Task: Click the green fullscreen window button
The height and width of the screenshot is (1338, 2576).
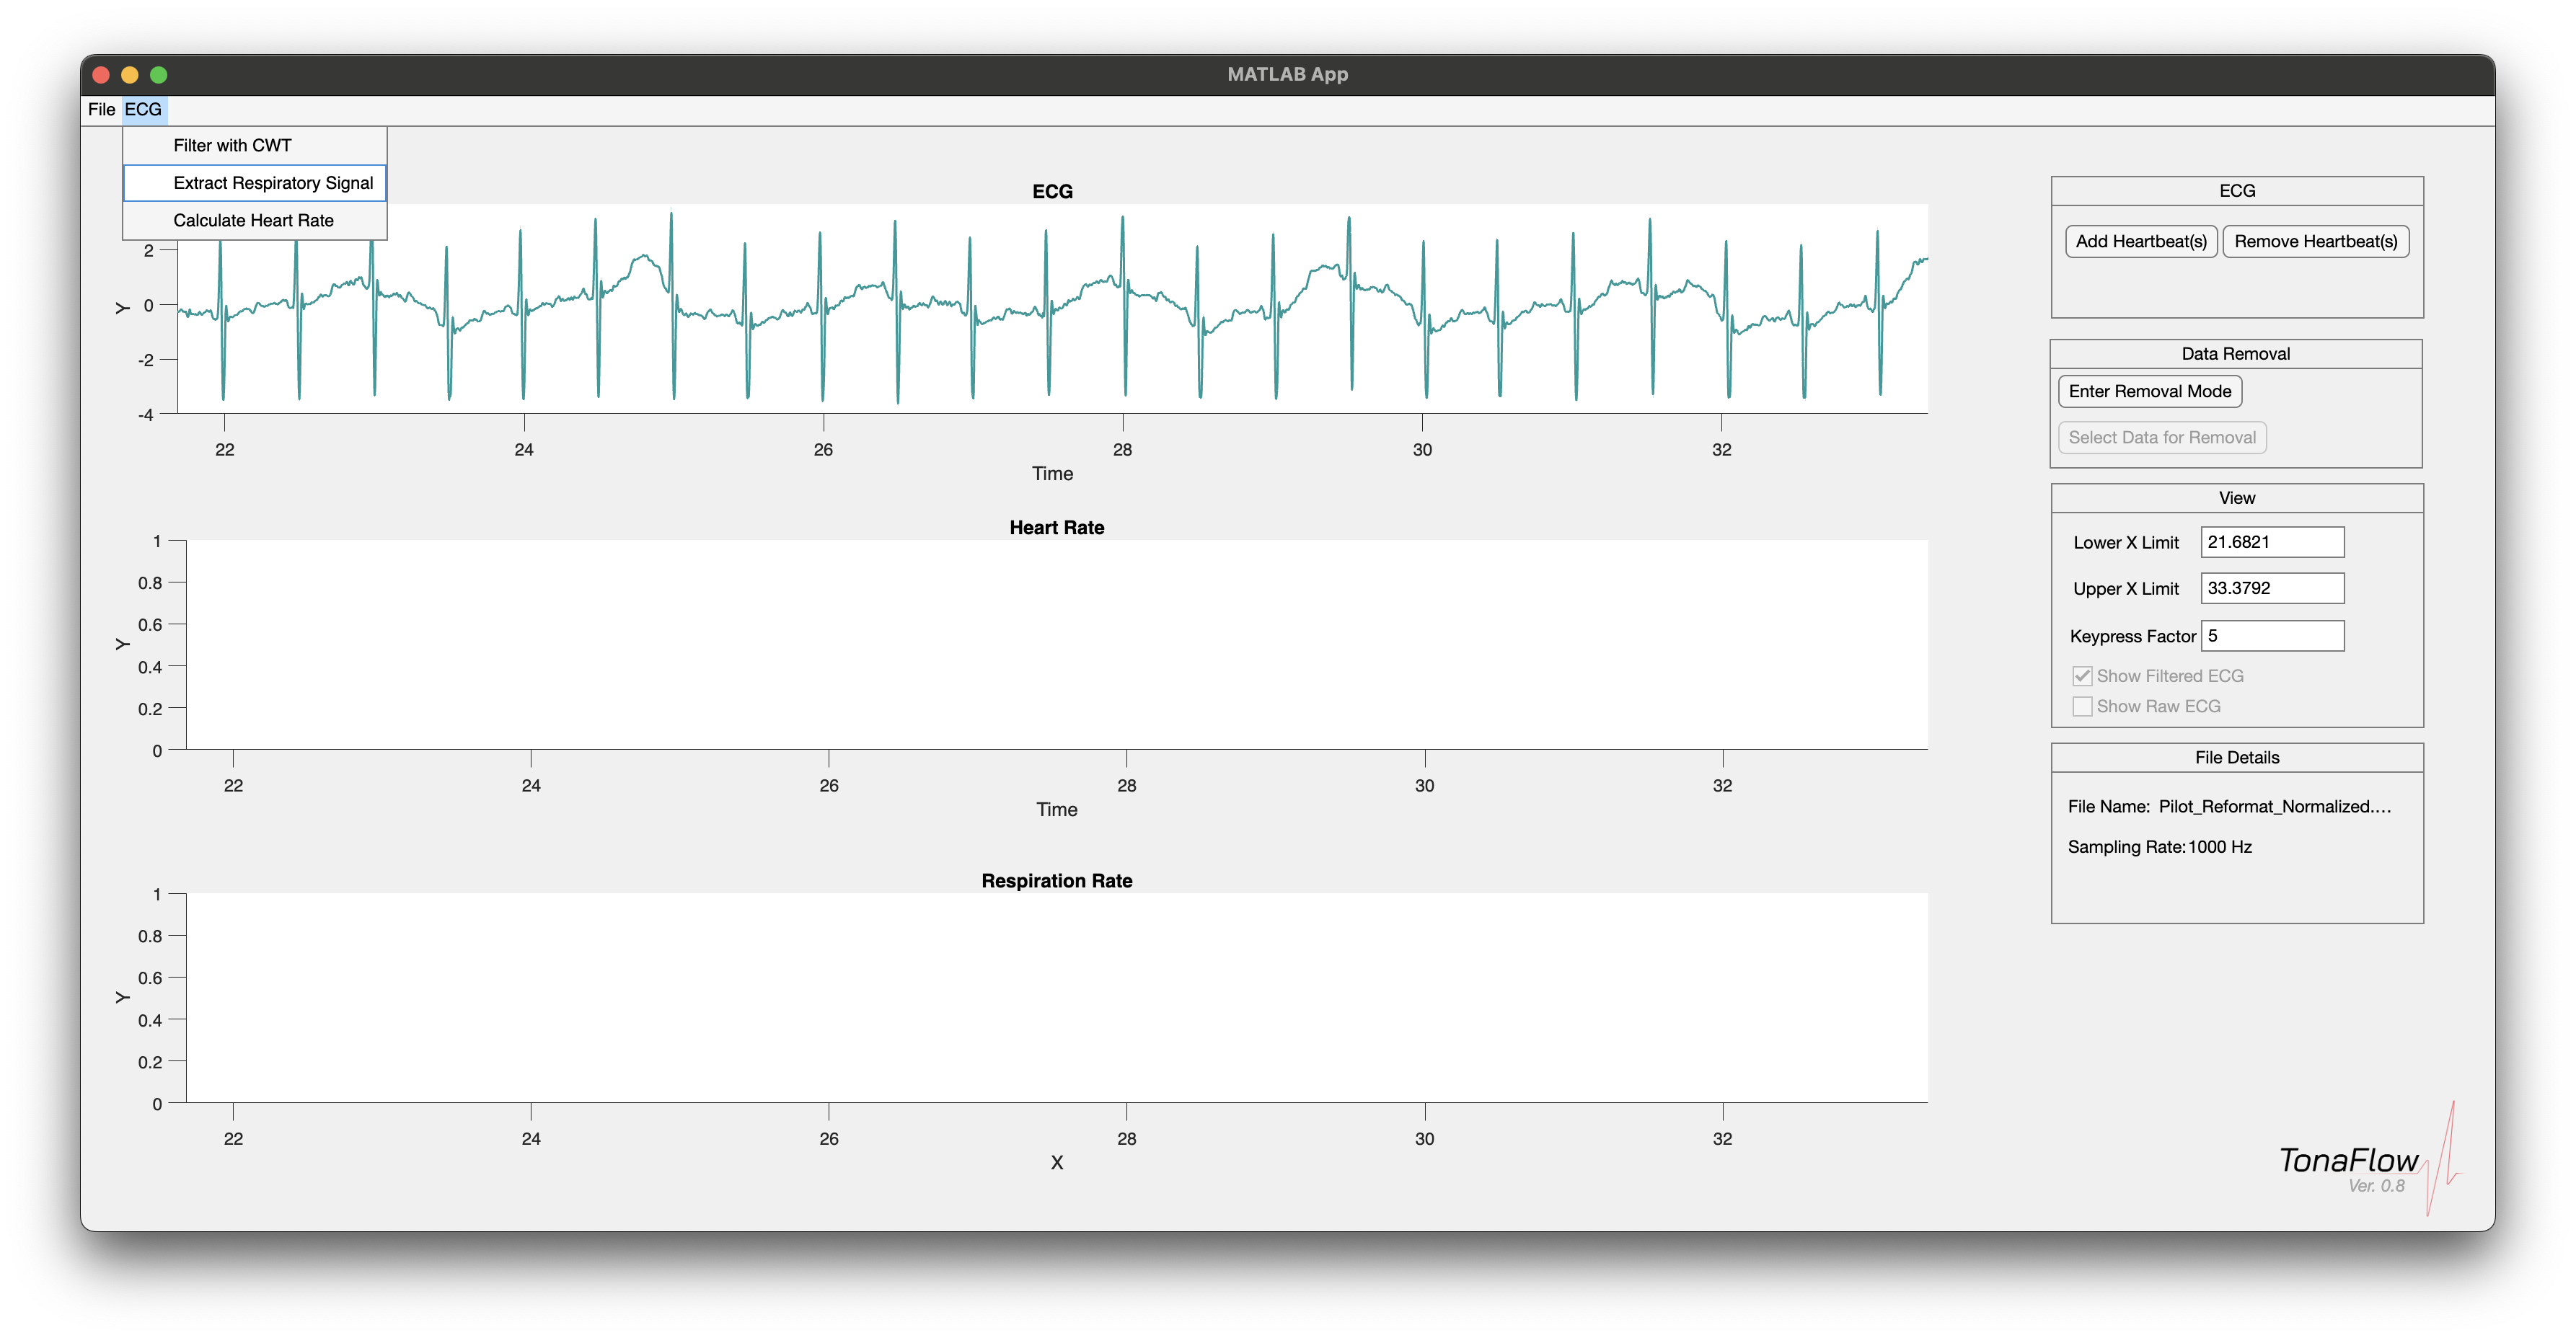Action: (159, 75)
